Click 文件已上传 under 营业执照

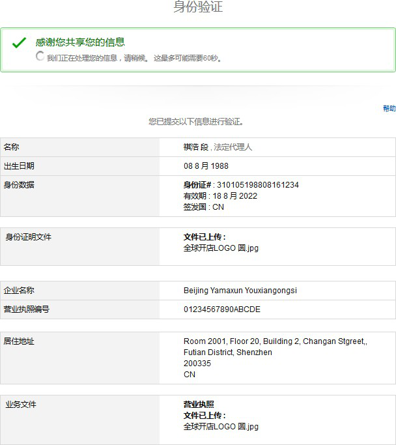click(205, 416)
